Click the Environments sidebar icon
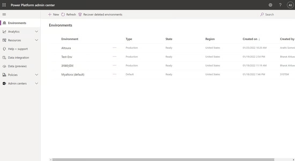Screen dimensions: 295x161 pos(4,23)
